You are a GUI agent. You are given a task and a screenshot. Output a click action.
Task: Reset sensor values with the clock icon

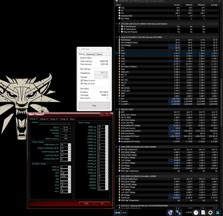(x=196, y=213)
